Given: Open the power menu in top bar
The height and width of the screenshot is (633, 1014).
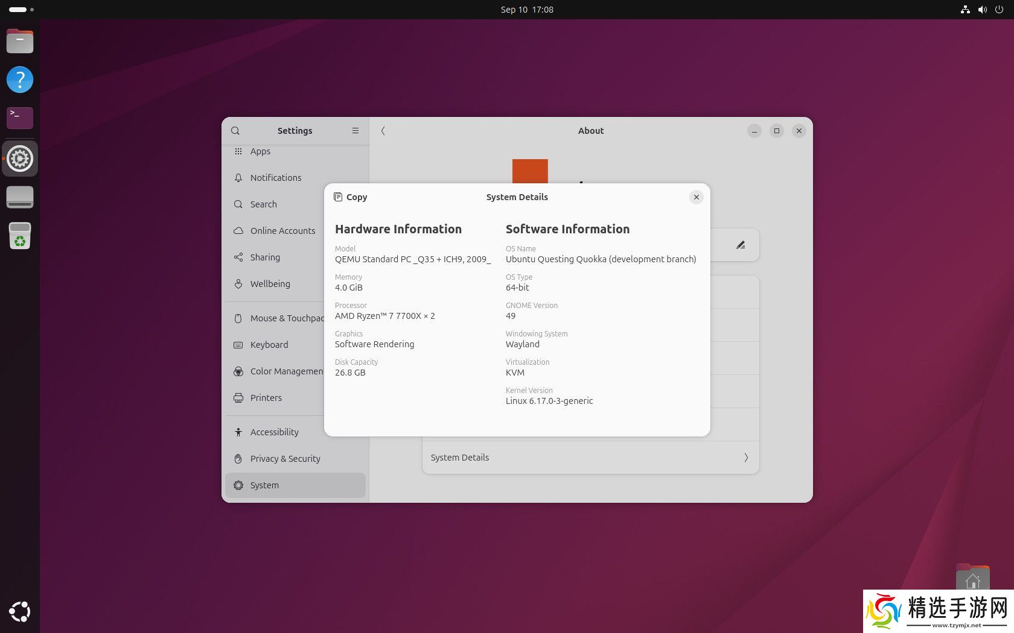Looking at the screenshot, I should (999, 10).
